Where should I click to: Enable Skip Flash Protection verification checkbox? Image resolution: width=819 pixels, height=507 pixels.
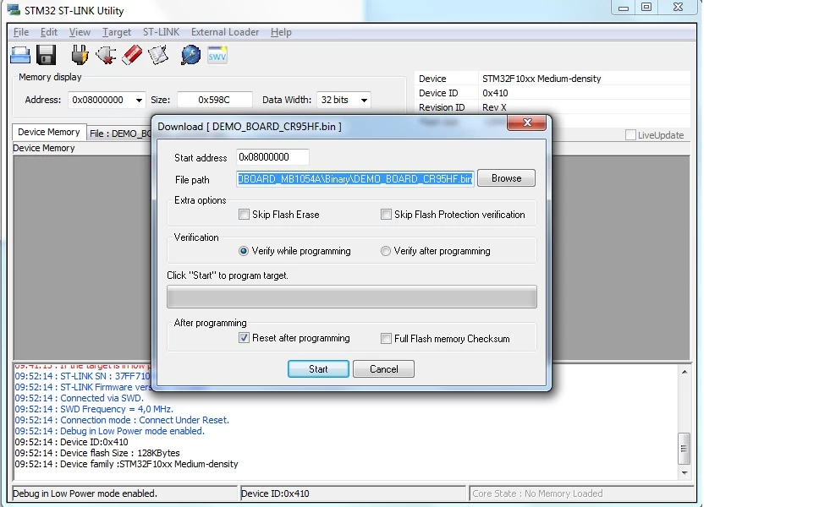tap(386, 215)
